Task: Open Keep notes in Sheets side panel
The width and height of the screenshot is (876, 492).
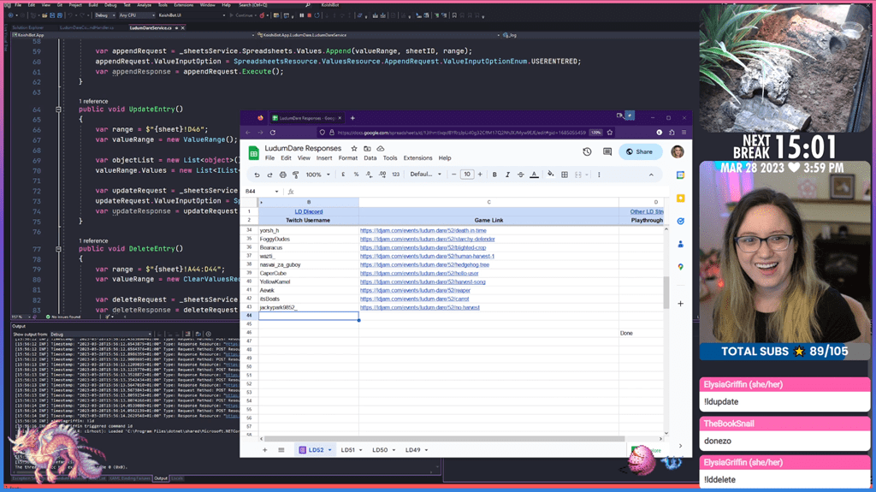Action: (x=680, y=198)
